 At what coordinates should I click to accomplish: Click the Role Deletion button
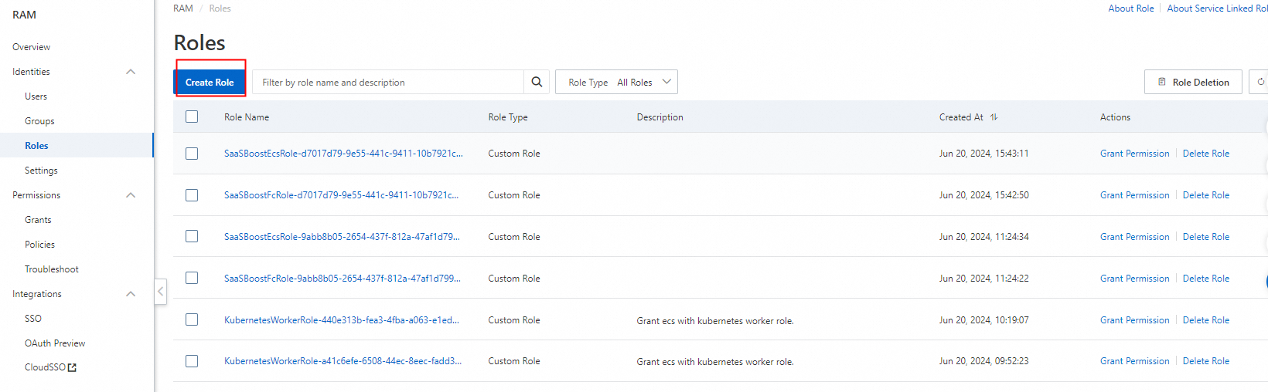1193,82
